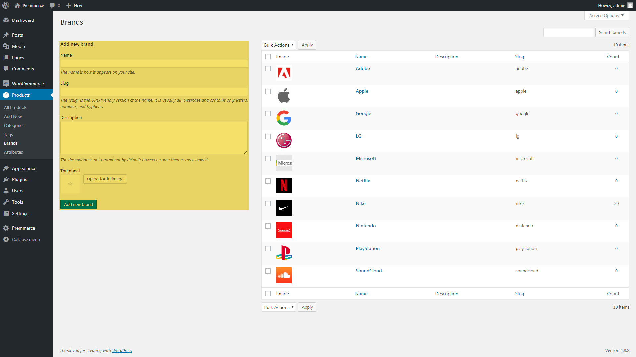
Task: Expand the Screen Options panel
Action: pos(607,15)
